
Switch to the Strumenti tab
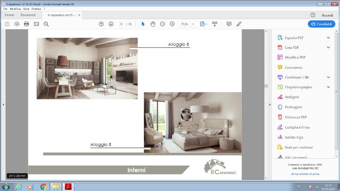click(28, 15)
